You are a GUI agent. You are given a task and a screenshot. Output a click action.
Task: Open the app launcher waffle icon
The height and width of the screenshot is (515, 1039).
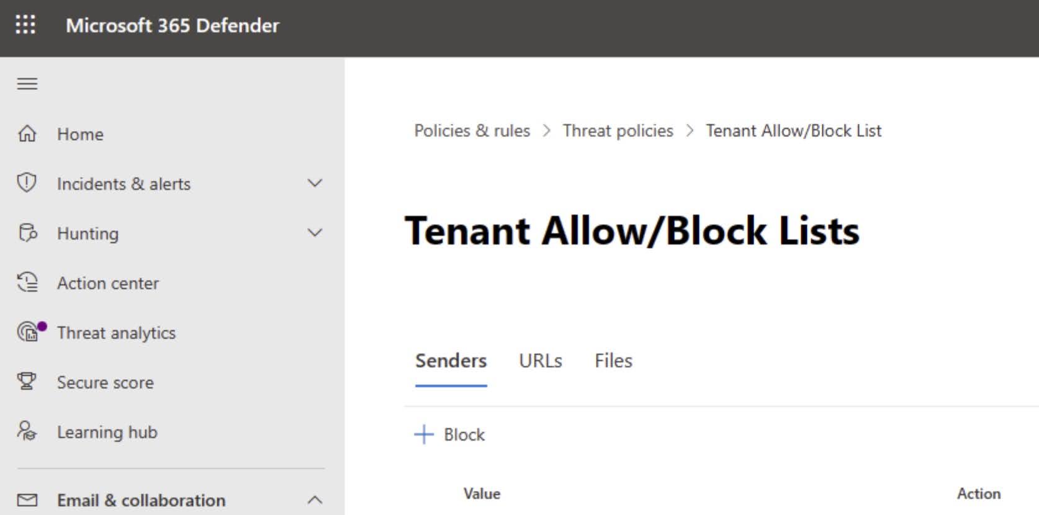(25, 25)
